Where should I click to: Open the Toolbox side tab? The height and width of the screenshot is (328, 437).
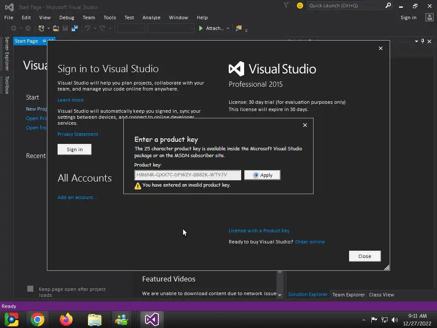point(7,85)
